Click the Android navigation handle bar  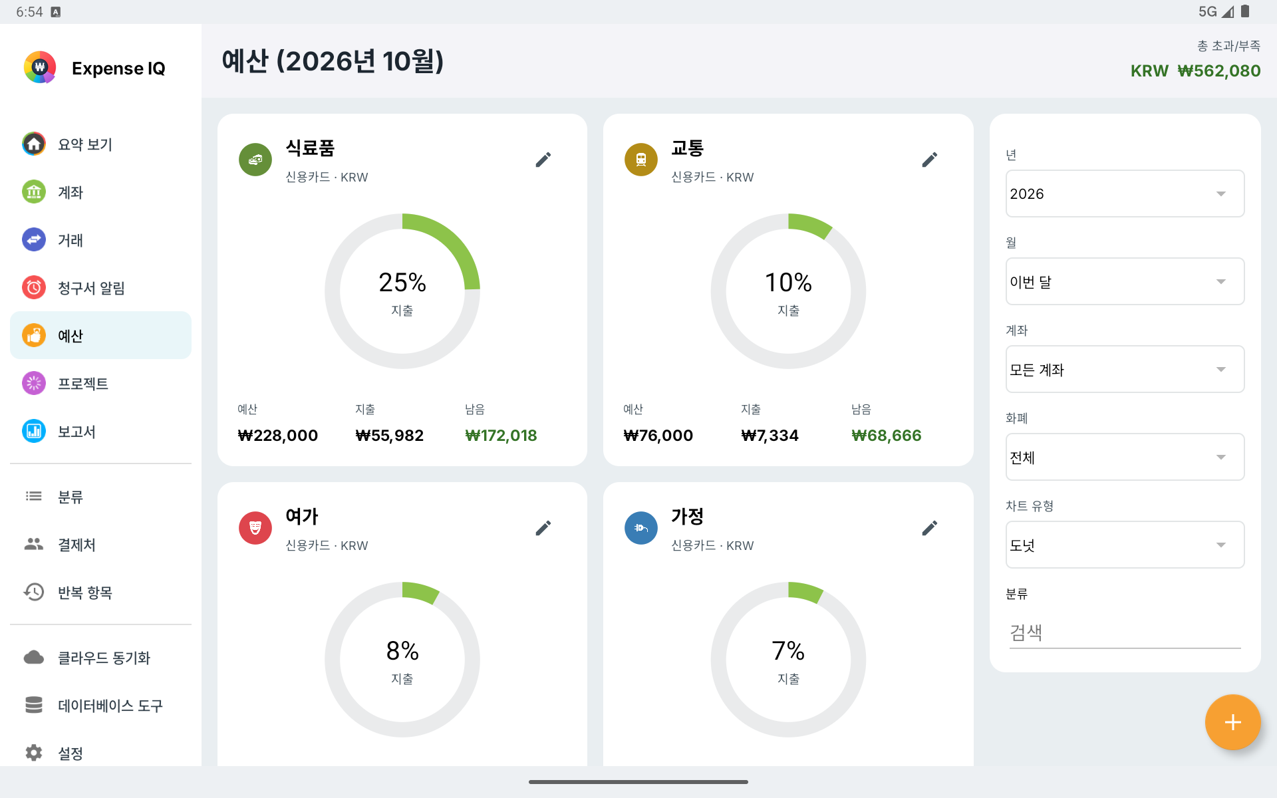point(638,782)
